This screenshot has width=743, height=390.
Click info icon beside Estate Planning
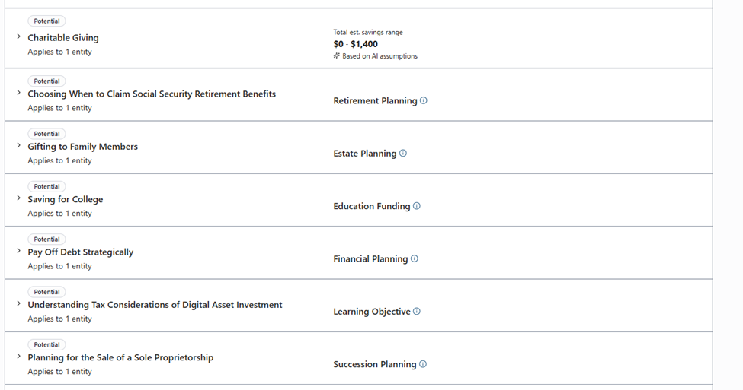[x=403, y=153]
